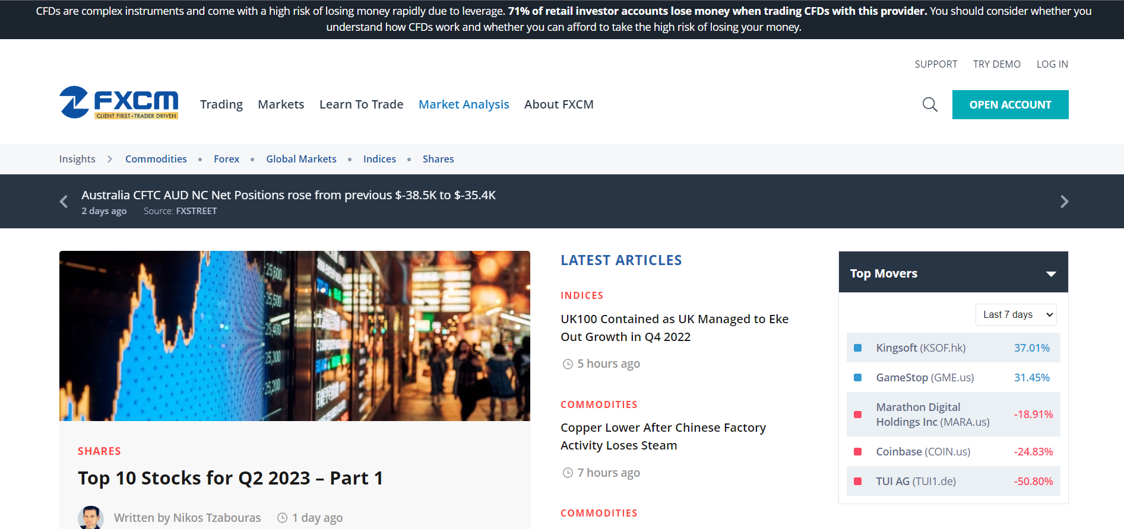Click -50.80% value for TUI AG
Viewport: 1124px width, 529px height.
(x=1033, y=482)
